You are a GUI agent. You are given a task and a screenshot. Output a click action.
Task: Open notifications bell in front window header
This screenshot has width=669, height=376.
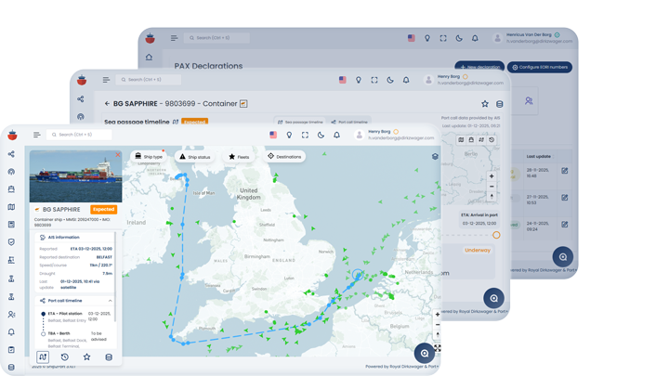tap(336, 135)
